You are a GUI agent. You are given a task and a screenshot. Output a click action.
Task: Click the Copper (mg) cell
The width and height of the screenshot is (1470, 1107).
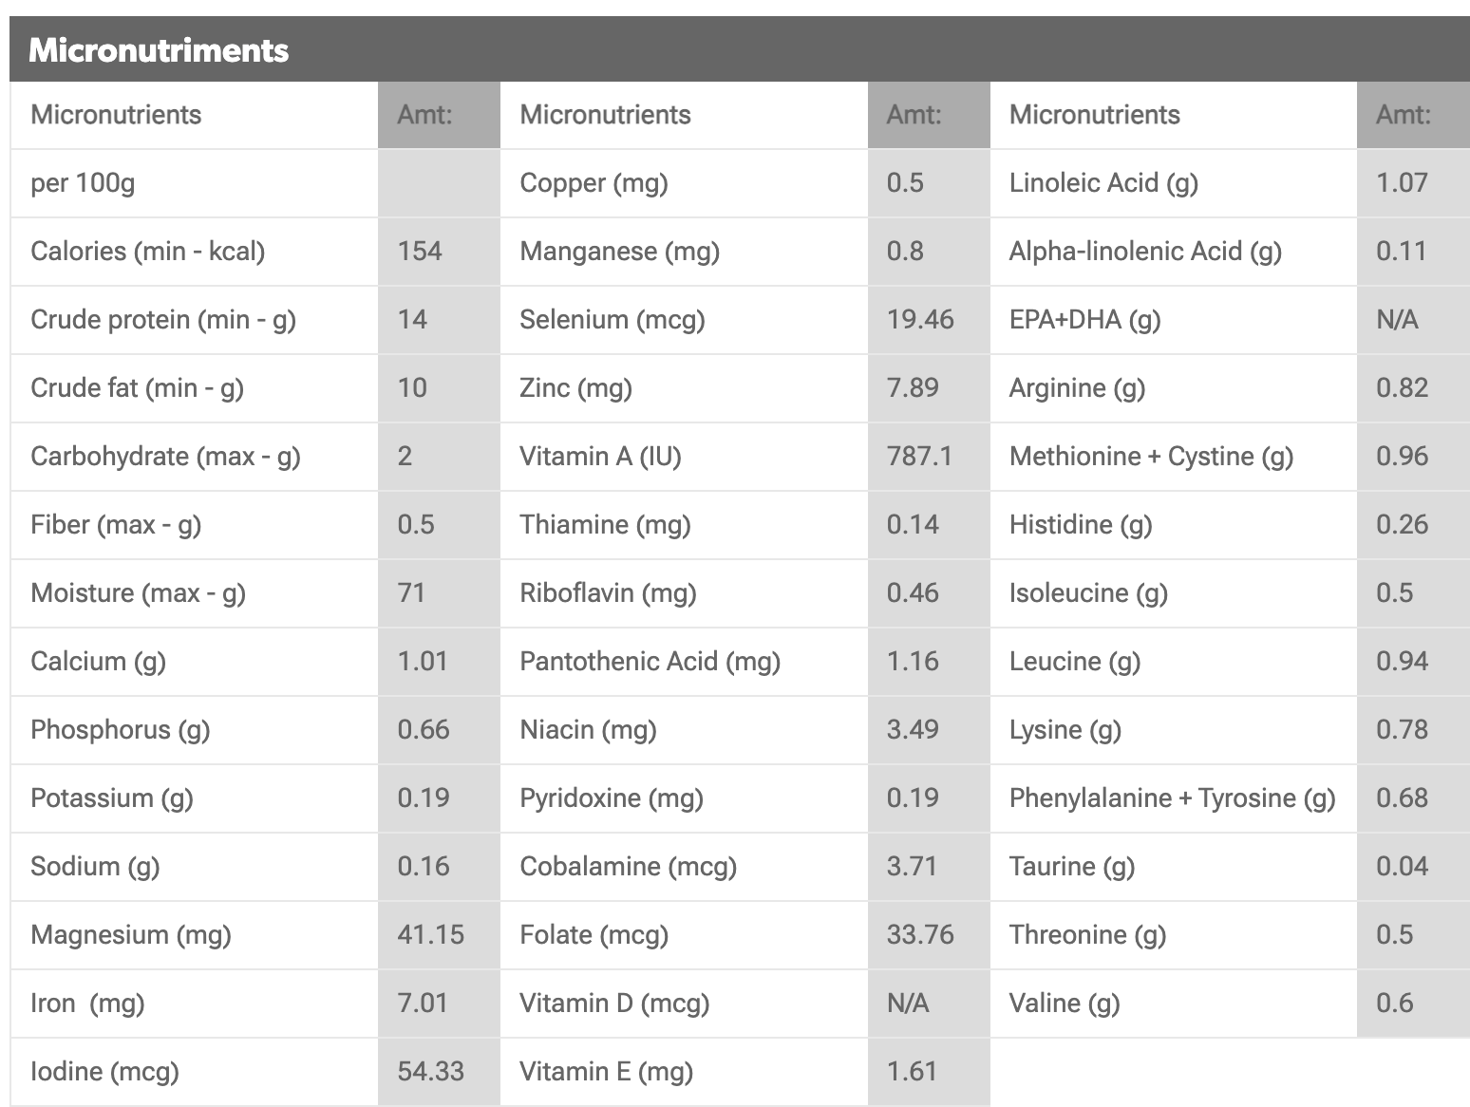pos(684,183)
